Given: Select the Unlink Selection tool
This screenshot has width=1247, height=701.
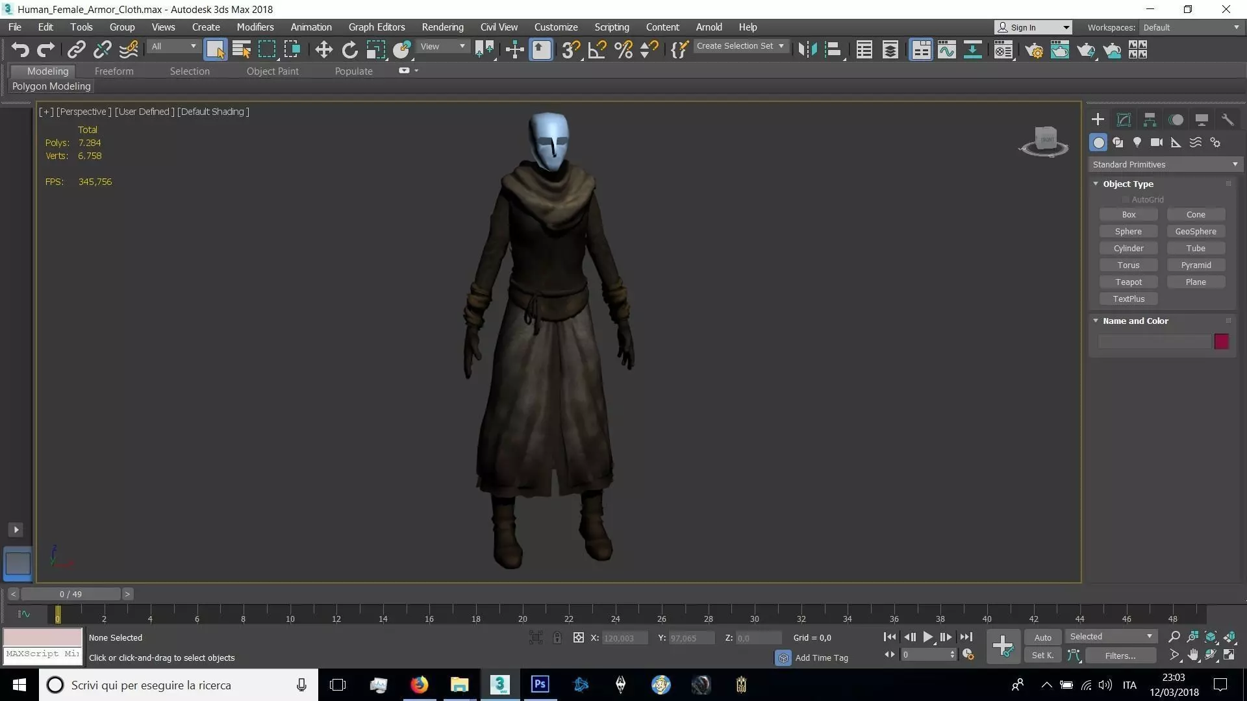Looking at the screenshot, I should (x=102, y=50).
